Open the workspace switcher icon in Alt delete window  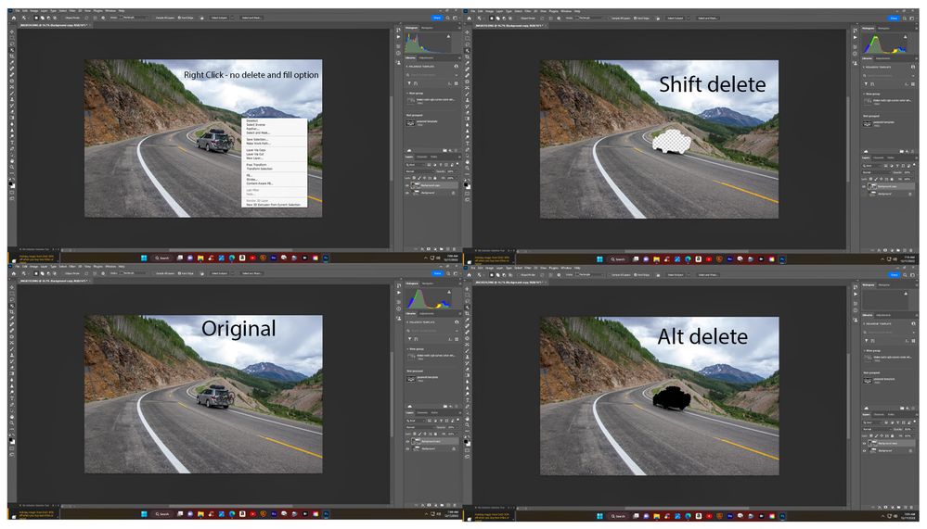pyautogui.click(x=912, y=274)
